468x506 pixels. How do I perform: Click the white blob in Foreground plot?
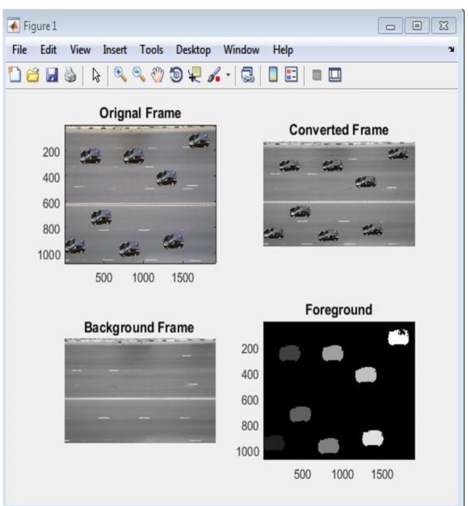point(398,337)
